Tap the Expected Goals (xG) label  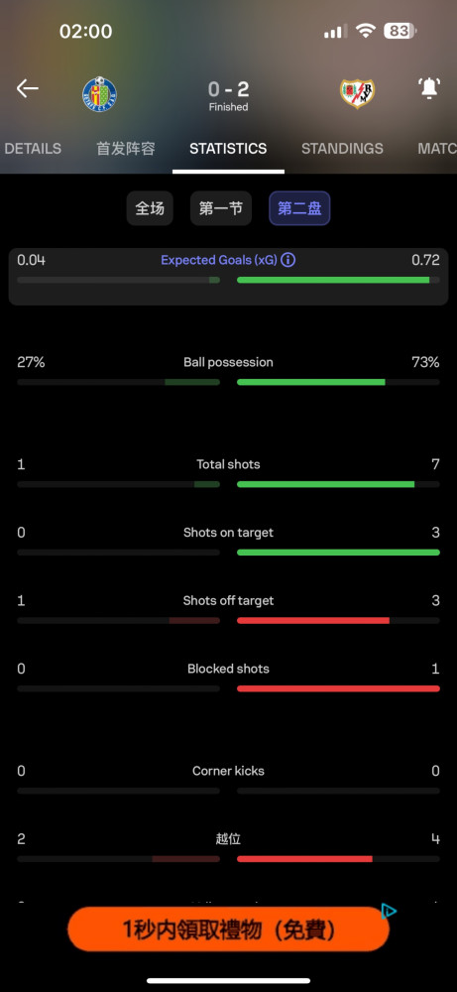point(219,260)
